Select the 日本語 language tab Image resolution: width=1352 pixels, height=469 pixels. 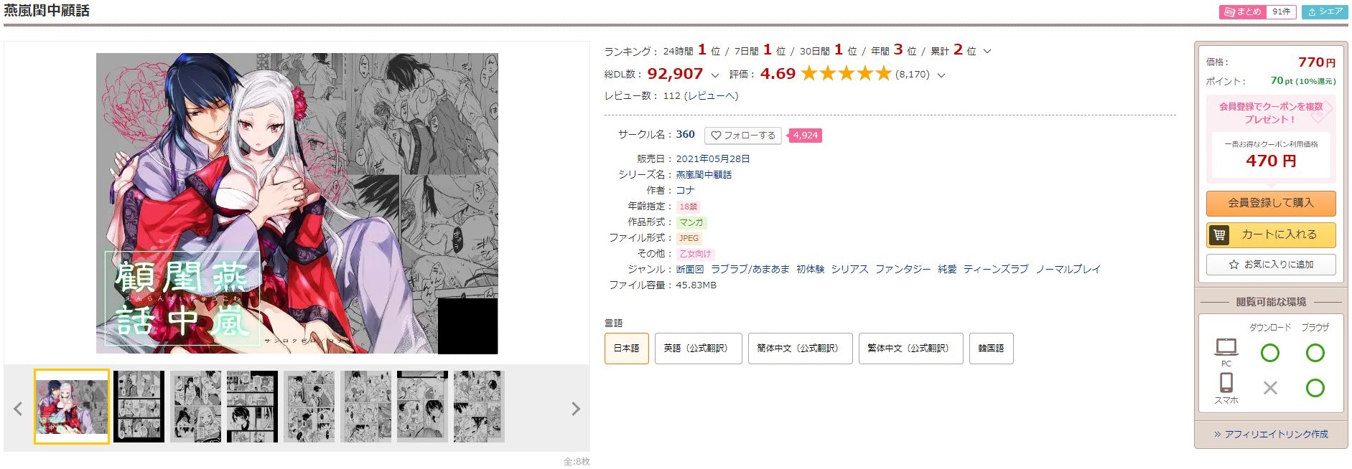pyautogui.click(x=626, y=349)
